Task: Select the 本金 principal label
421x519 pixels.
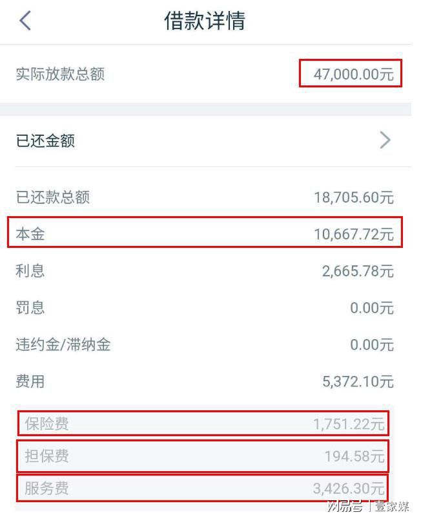Action: coord(30,234)
